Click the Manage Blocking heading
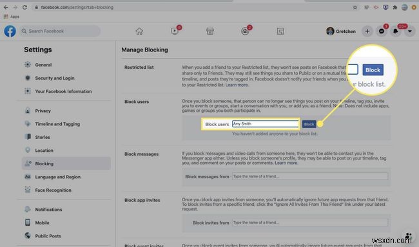Screen dimensions: 419x247 pyautogui.click(x=144, y=50)
